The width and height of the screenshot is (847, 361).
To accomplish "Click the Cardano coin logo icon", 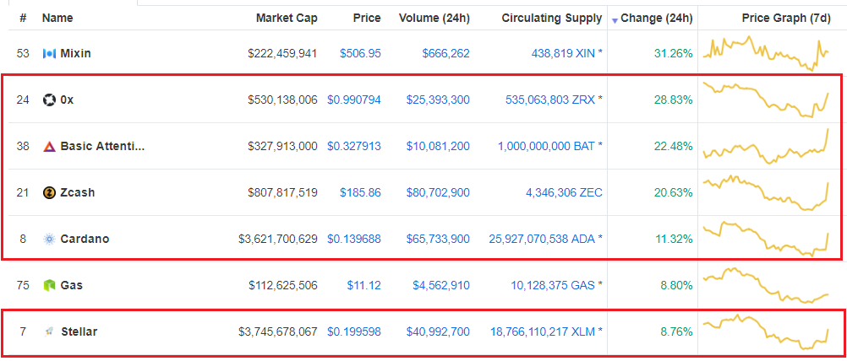I will pyautogui.click(x=49, y=240).
